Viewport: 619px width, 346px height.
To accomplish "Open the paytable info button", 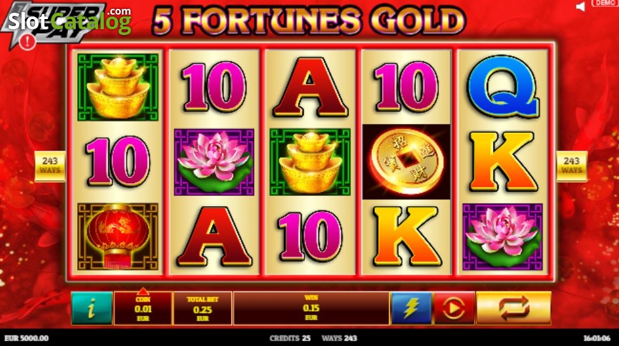I will pyautogui.click(x=92, y=308).
